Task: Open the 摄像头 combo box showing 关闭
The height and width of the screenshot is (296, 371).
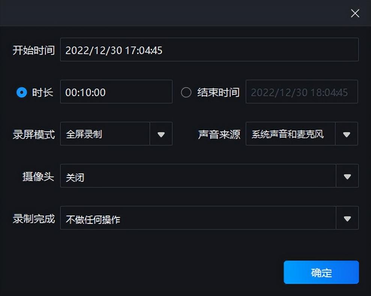Action: [x=198, y=176]
